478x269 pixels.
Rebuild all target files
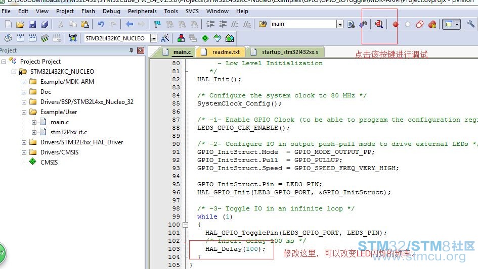[32, 38]
